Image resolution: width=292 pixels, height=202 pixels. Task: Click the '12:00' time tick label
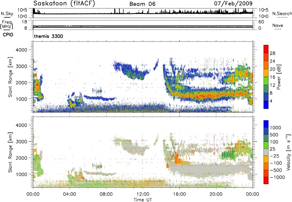[x=143, y=194]
